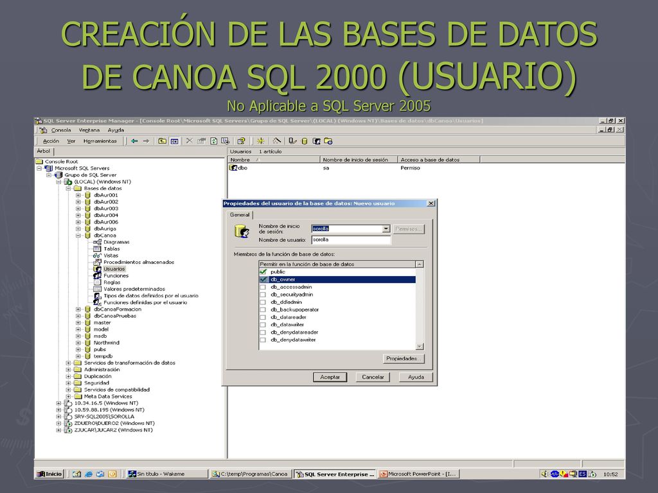Enable the db_accessadmin checkbox
This screenshot has height=493, width=658.
(x=263, y=287)
